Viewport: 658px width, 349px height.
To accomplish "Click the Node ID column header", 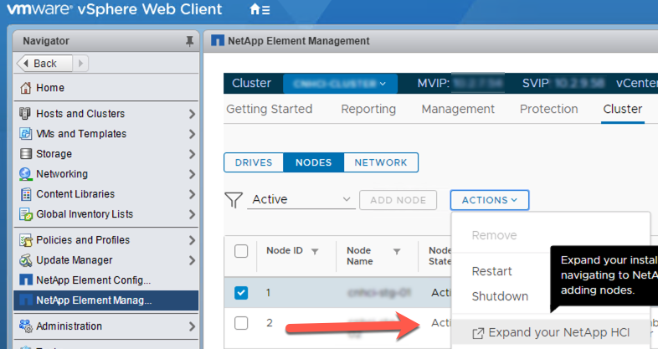I will pos(284,250).
